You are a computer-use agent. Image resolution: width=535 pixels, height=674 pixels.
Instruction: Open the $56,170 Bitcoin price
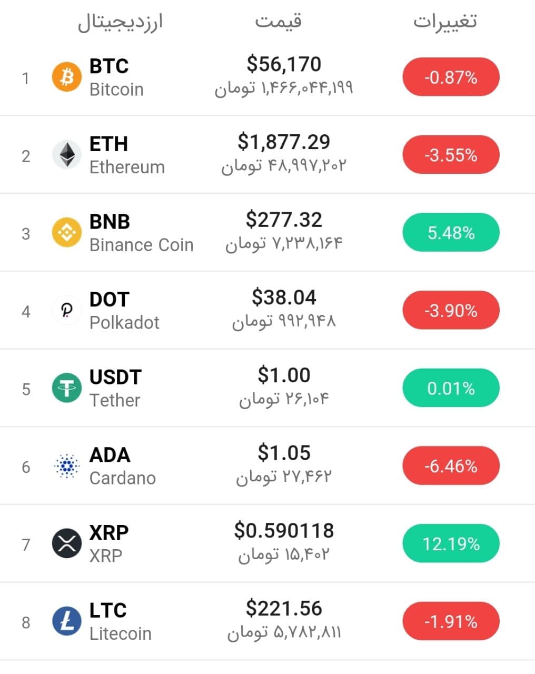(x=284, y=64)
